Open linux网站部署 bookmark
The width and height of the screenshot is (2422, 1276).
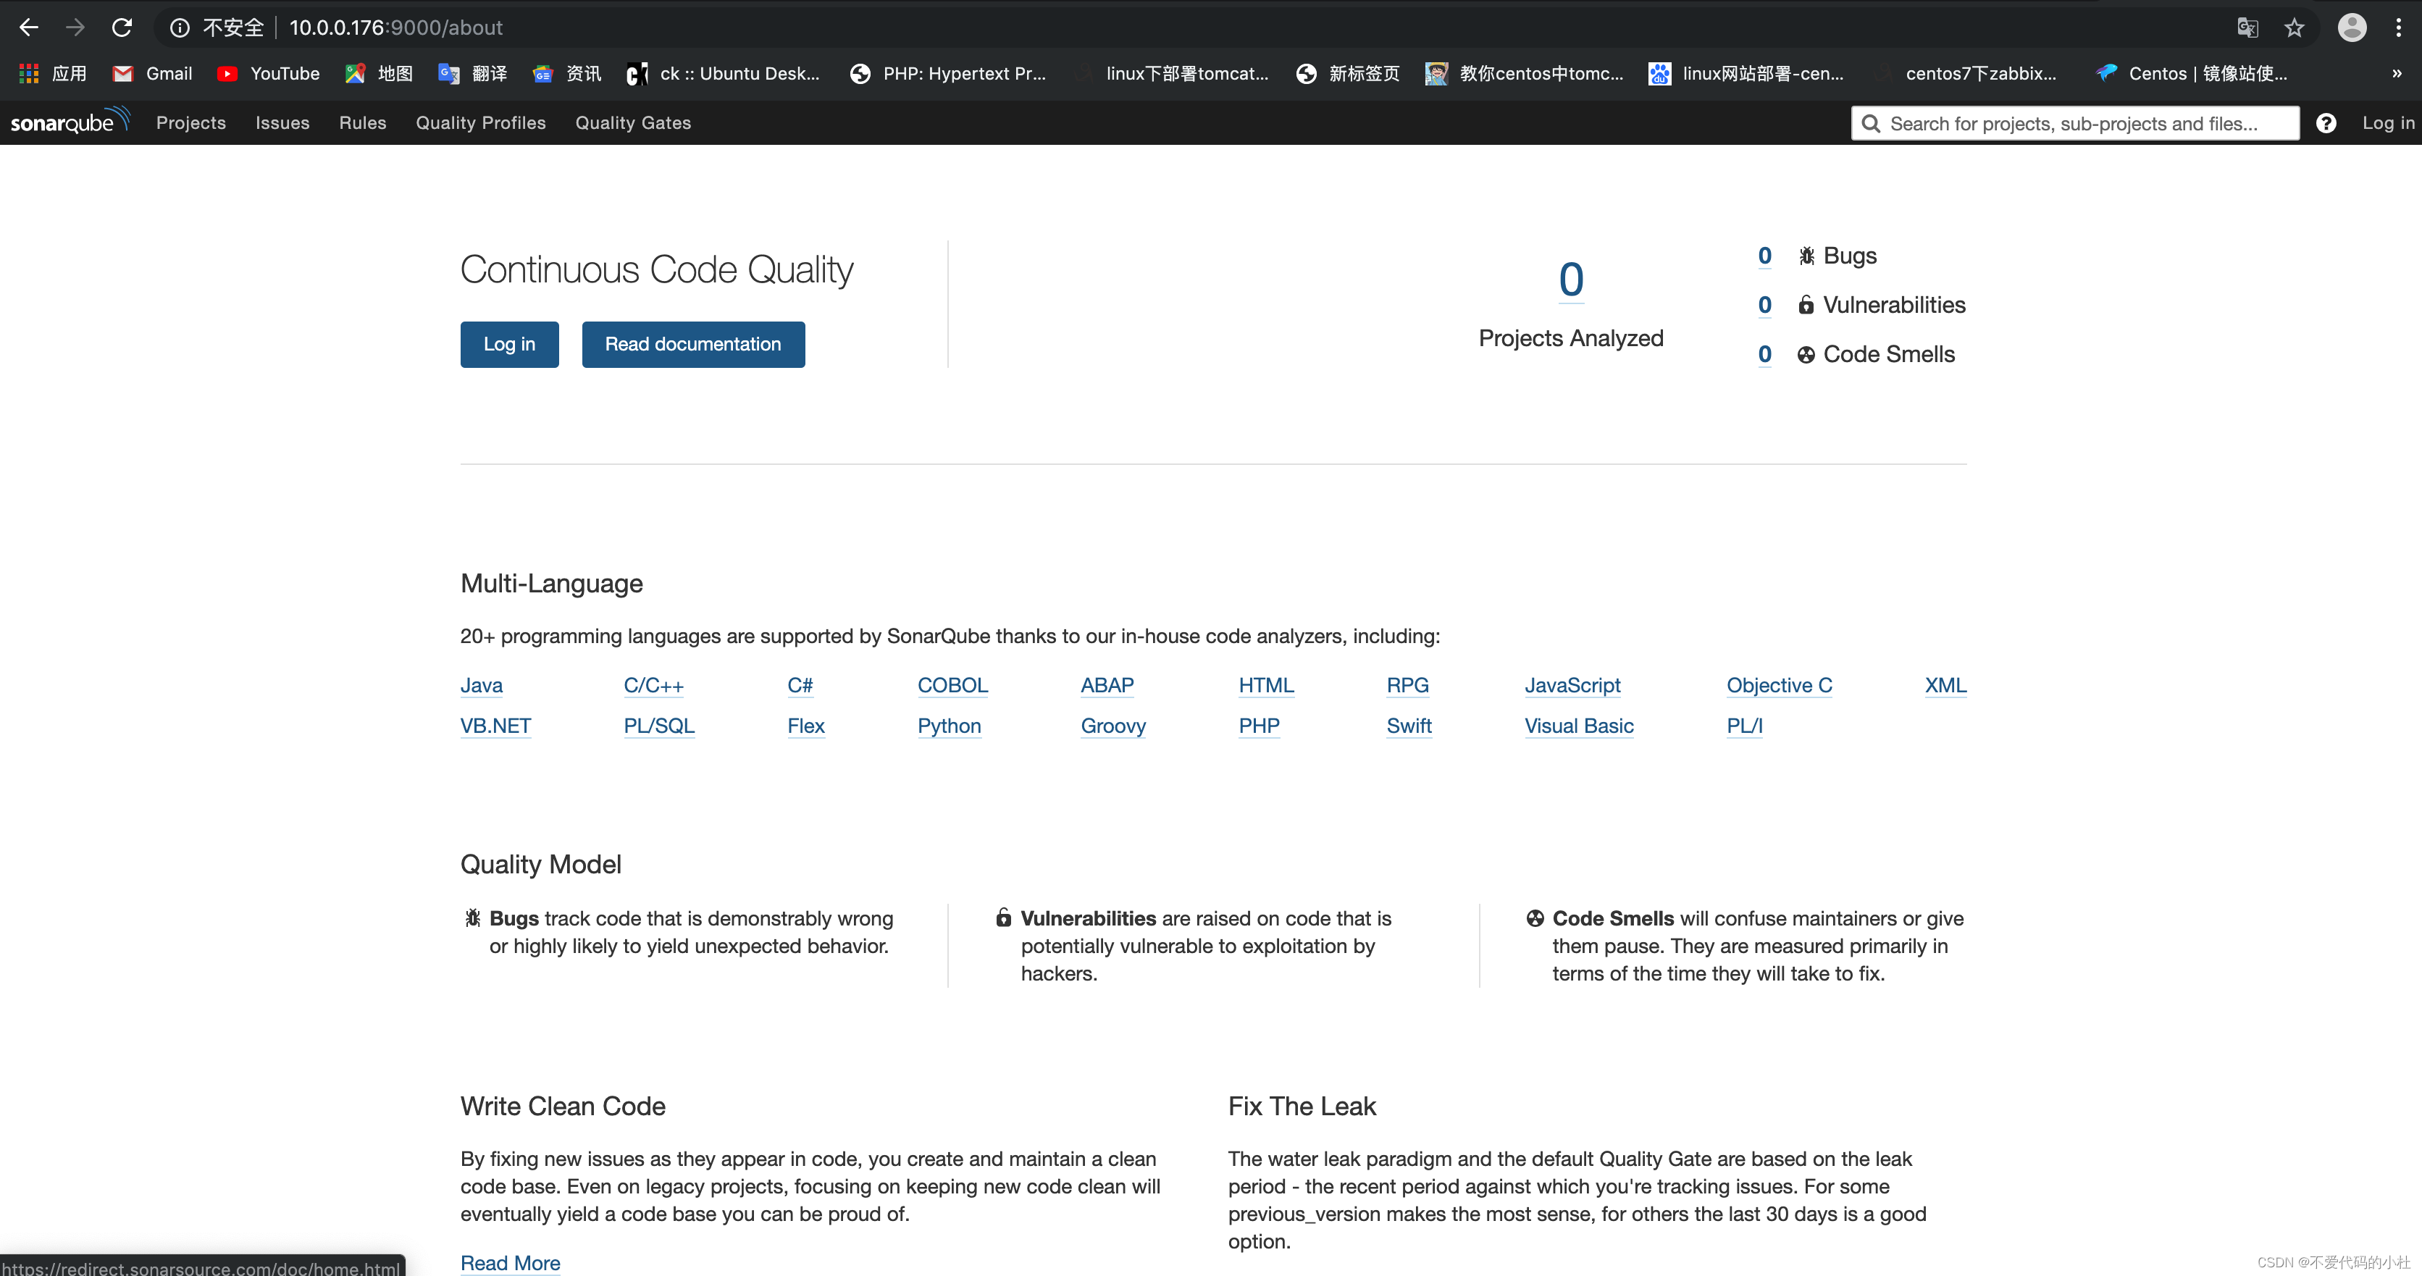(x=1747, y=73)
